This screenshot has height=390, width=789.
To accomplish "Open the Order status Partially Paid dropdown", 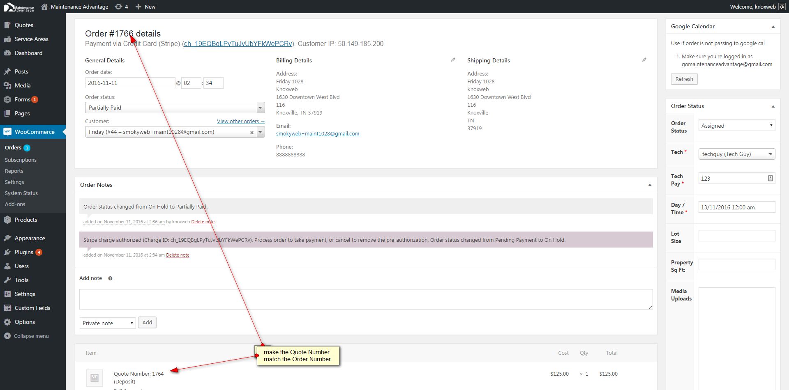I will (175, 108).
